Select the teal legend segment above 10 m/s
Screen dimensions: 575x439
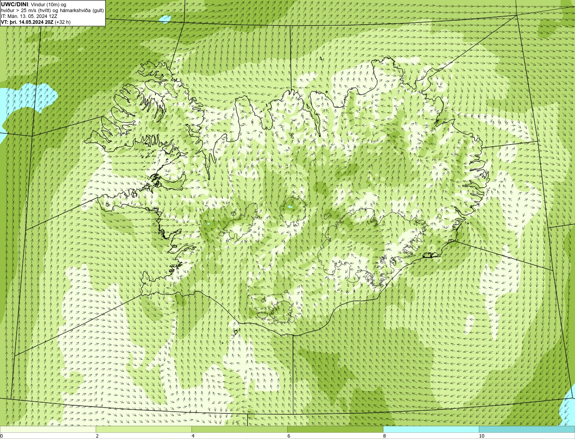point(527,430)
